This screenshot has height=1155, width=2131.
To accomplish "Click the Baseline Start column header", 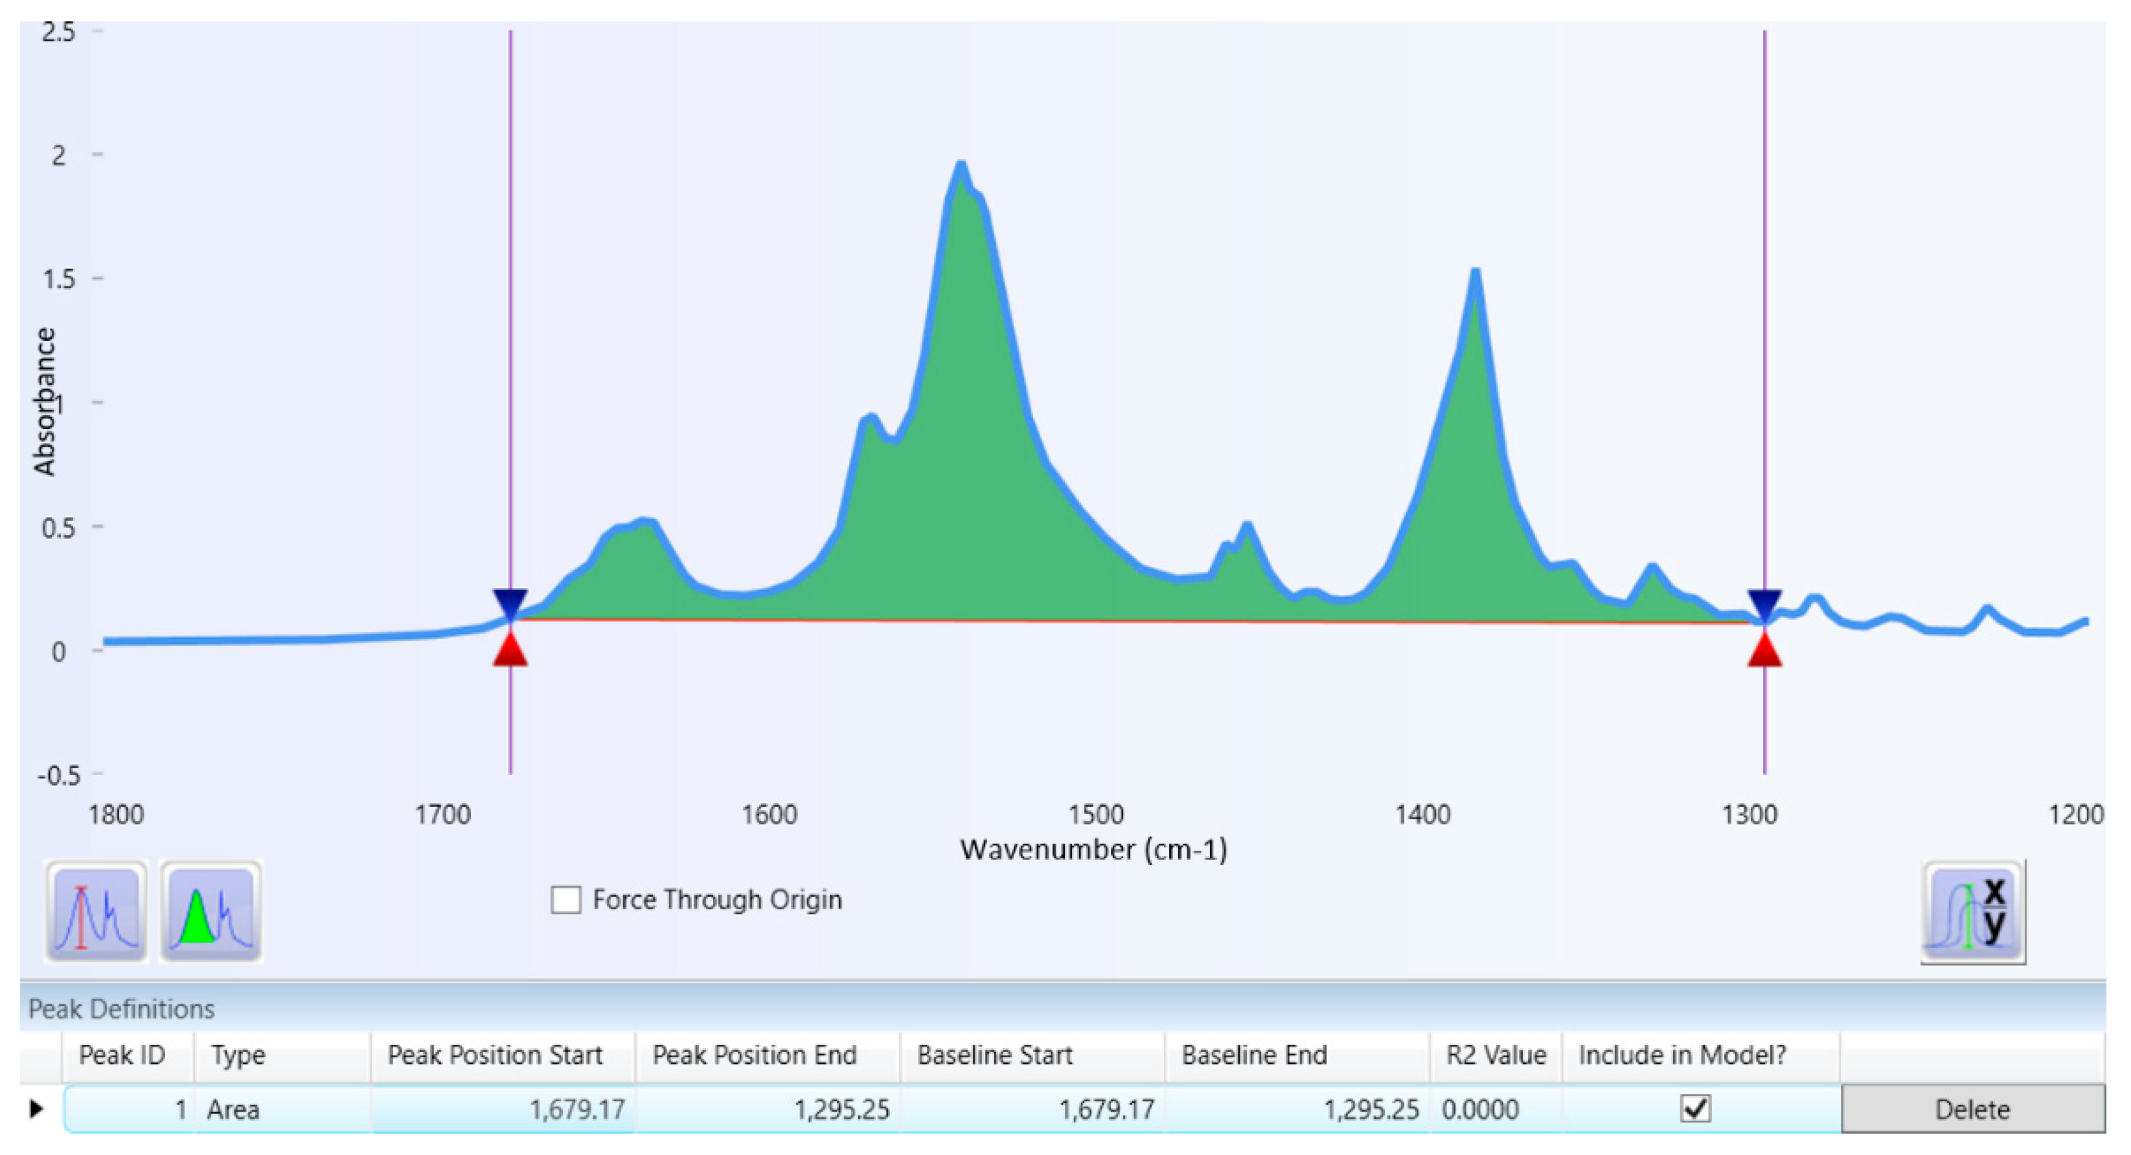I will [x=994, y=1055].
